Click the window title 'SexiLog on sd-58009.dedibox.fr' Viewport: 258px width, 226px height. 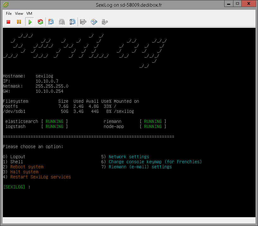pos(129,5)
